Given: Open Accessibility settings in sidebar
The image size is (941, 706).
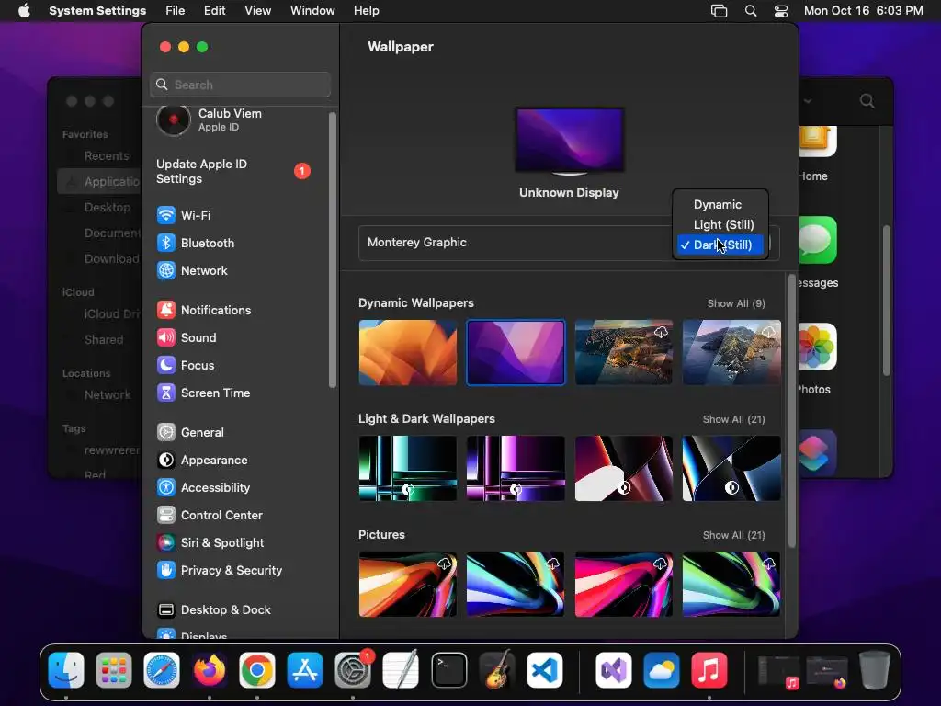Looking at the screenshot, I should [203, 487].
